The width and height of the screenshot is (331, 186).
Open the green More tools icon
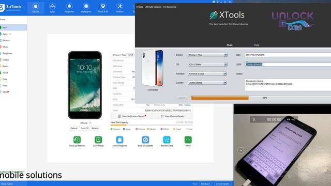(188, 140)
